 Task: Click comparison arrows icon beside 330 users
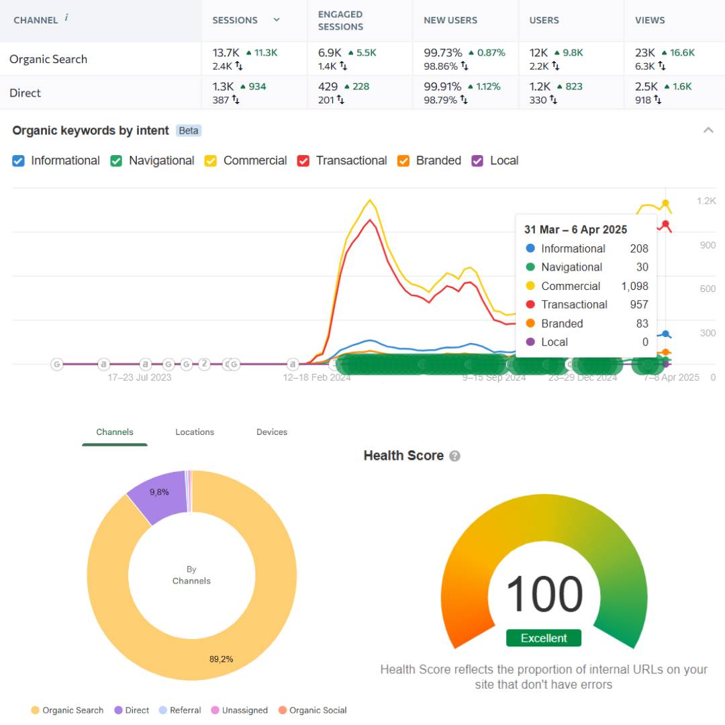point(553,100)
